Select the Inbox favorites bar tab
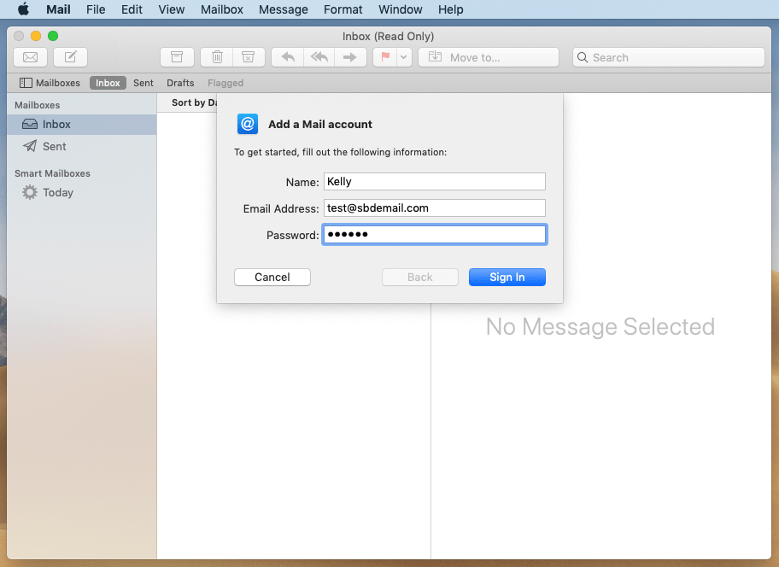The image size is (779, 567). (108, 83)
